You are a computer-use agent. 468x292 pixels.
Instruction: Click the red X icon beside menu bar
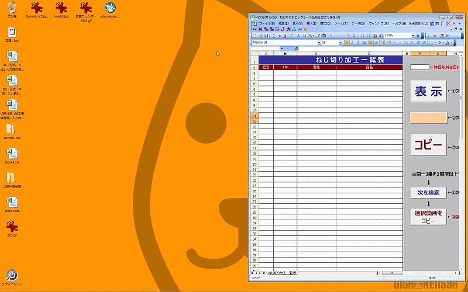[449, 23]
